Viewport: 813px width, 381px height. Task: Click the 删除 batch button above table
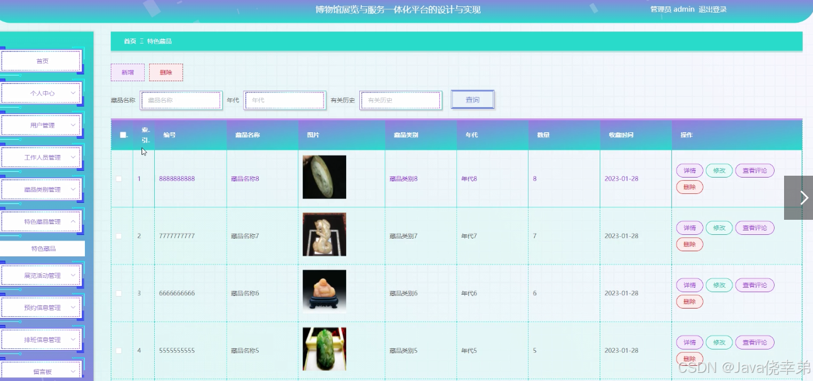click(x=166, y=72)
